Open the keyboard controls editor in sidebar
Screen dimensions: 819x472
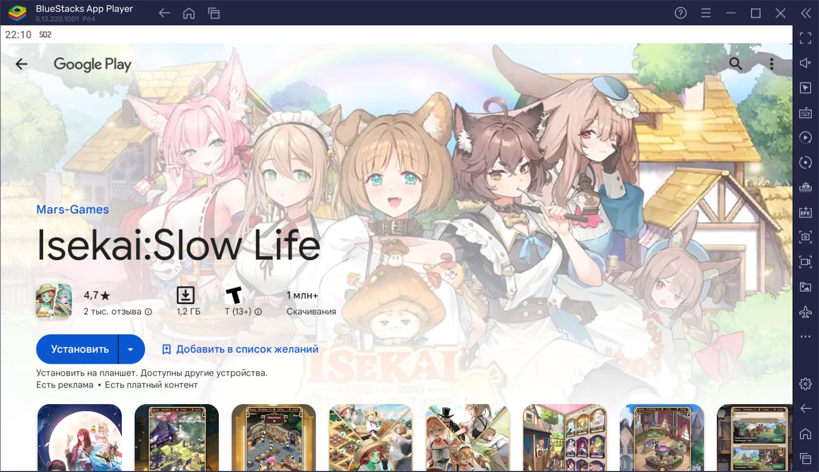click(806, 112)
